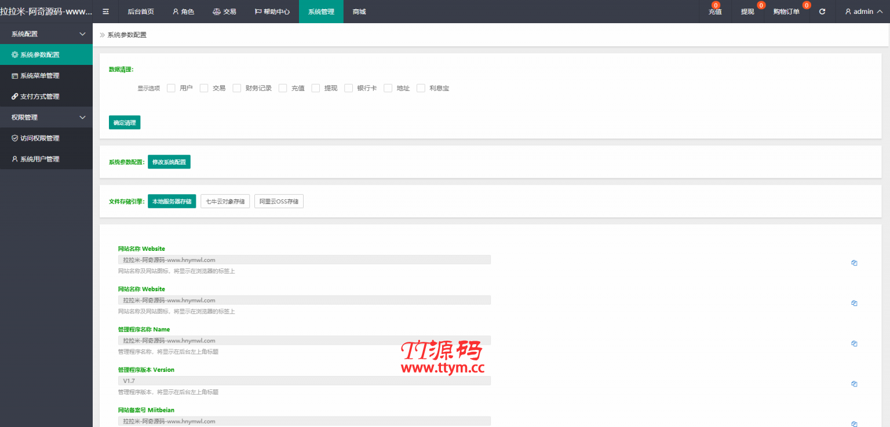Open the 商城 top menu
890x427 pixels.
(359, 12)
